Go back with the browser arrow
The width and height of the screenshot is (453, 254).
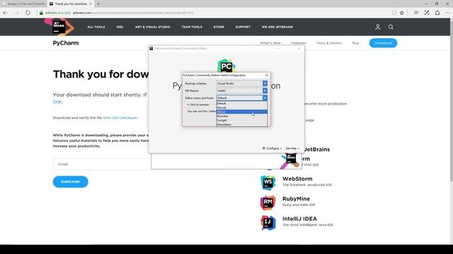pyautogui.click(x=6, y=13)
